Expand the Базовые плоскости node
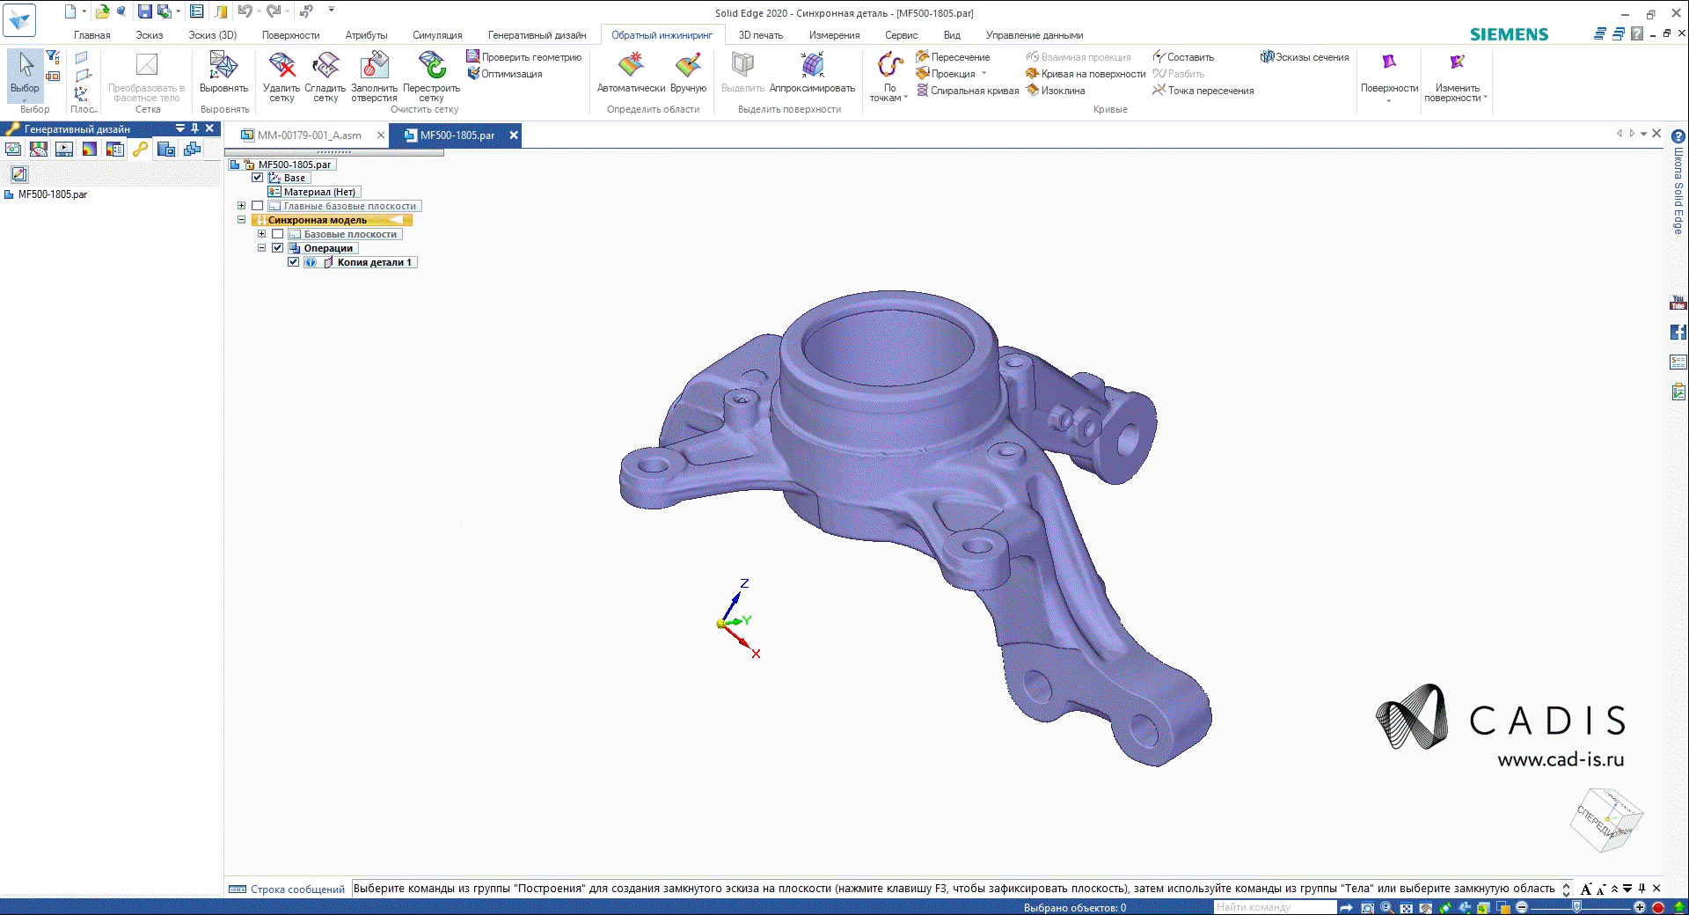Screen dimensions: 1689x915 point(261,234)
